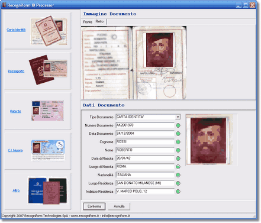This screenshot has width=261, height=223.
Task: Close the Recogniform ID Processor window
Action: click(252, 5)
